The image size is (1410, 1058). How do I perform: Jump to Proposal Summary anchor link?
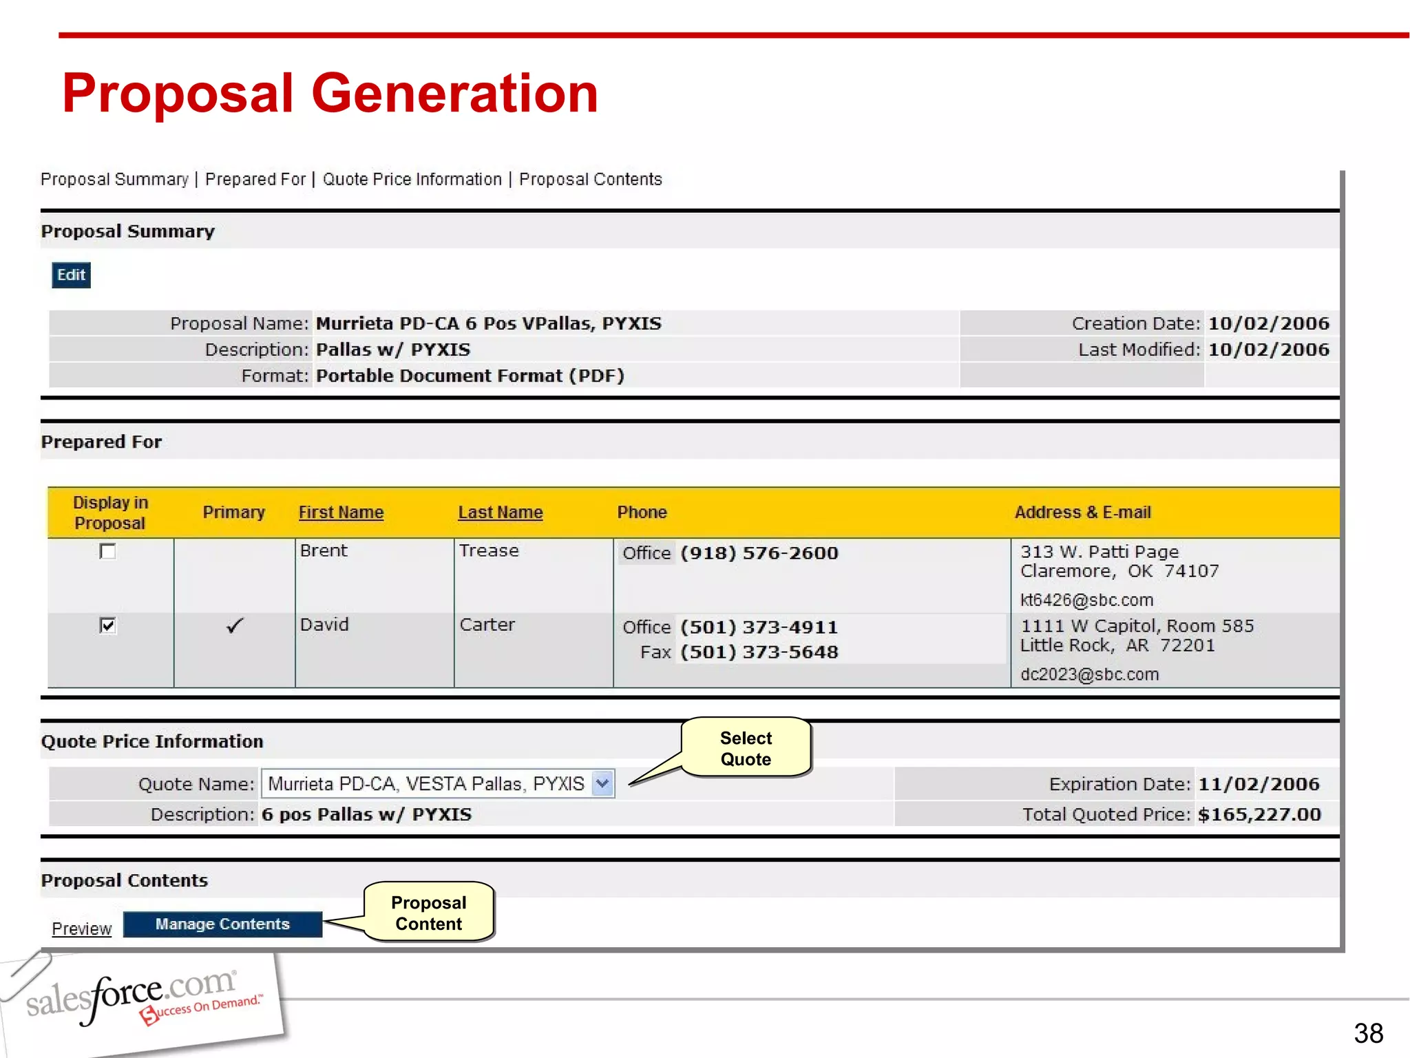tap(114, 179)
